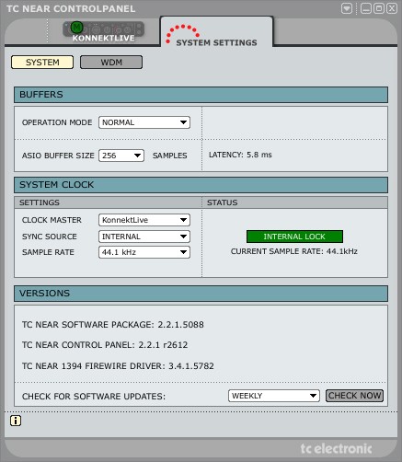The width and height of the screenshot is (402, 462).
Task: Click the tc electronic logo
Action: [x=336, y=449]
